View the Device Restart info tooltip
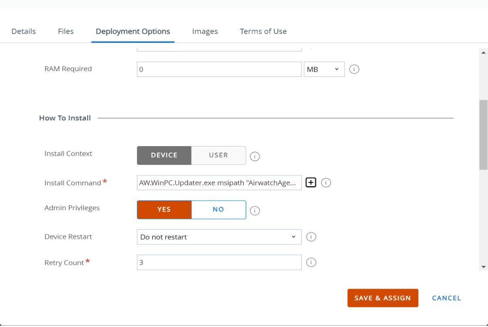This screenshot has height=327, width=488. [x=311, y=237]
